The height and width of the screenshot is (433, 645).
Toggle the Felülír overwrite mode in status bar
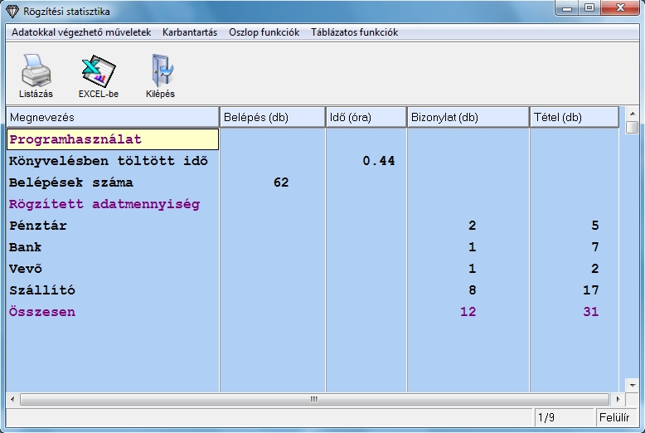pyautogui.click(x=613, y=416)
